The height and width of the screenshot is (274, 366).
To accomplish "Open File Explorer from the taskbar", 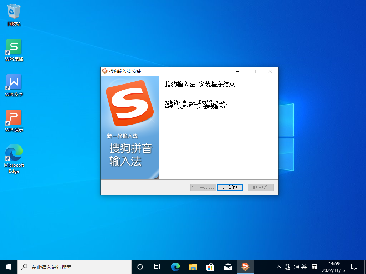I will click(193, 267).
